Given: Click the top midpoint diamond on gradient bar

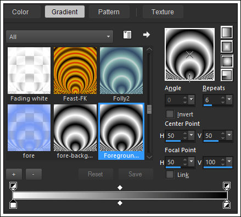Looking at the screenshot, I should click(x=120, y=187).
